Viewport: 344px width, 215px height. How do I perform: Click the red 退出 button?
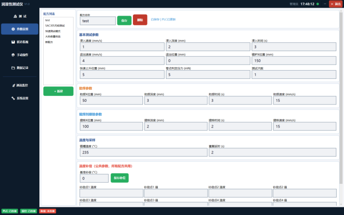click(x=335, y=4)
